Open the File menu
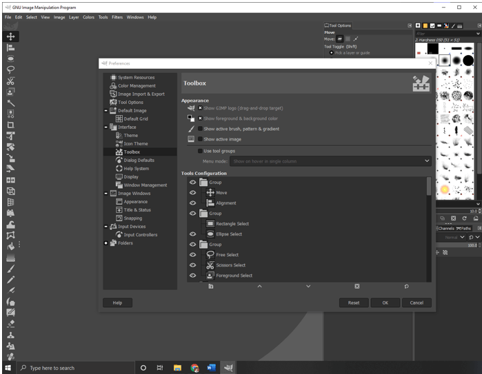The width and height of the screenshot is (482, 374). point(8,17)
